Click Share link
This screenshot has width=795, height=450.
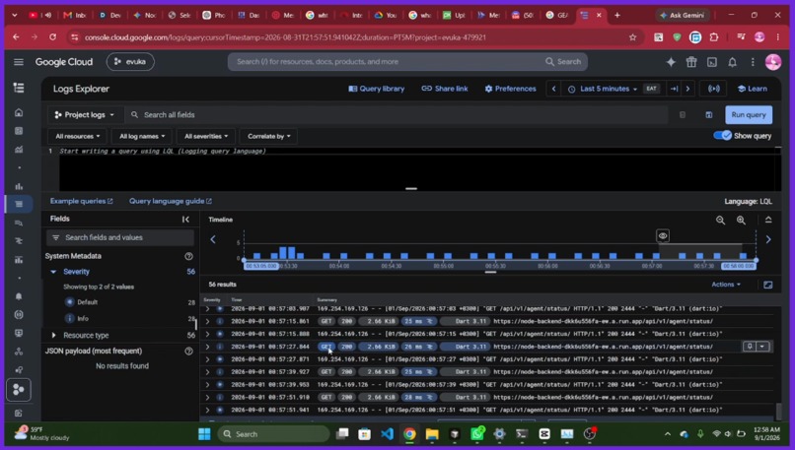[445, 89]
